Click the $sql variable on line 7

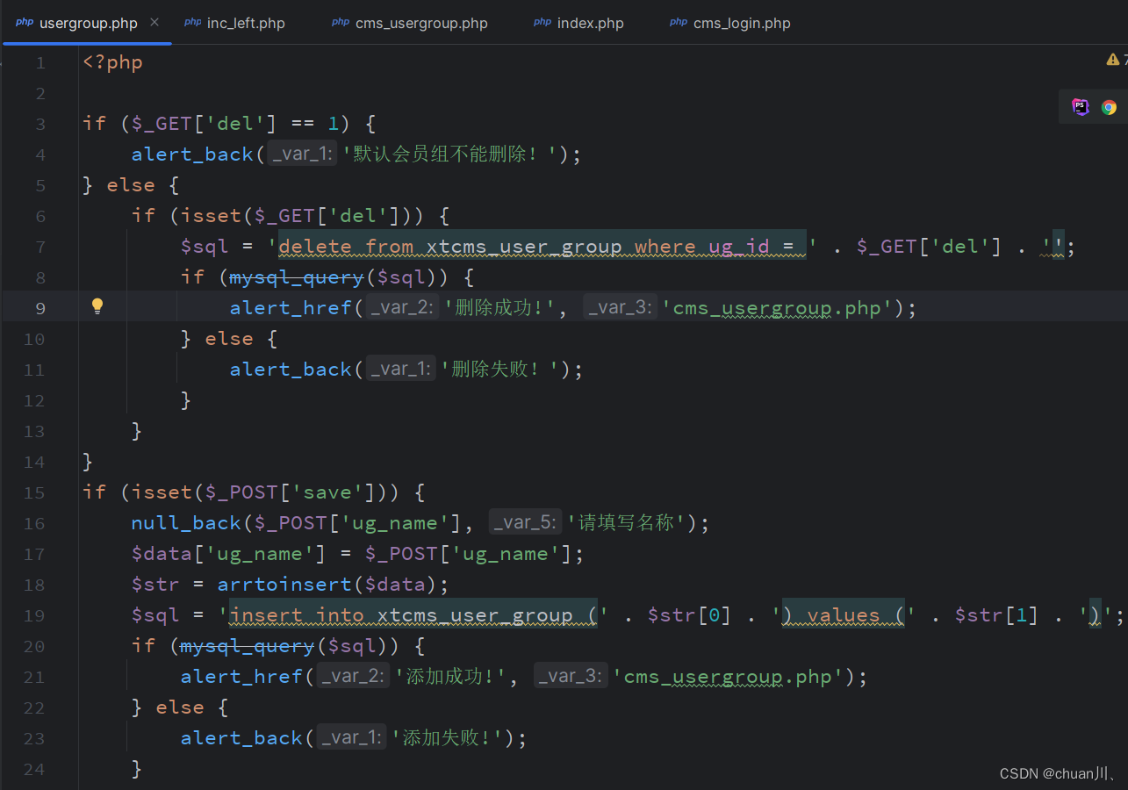click(x=205, y=247)
